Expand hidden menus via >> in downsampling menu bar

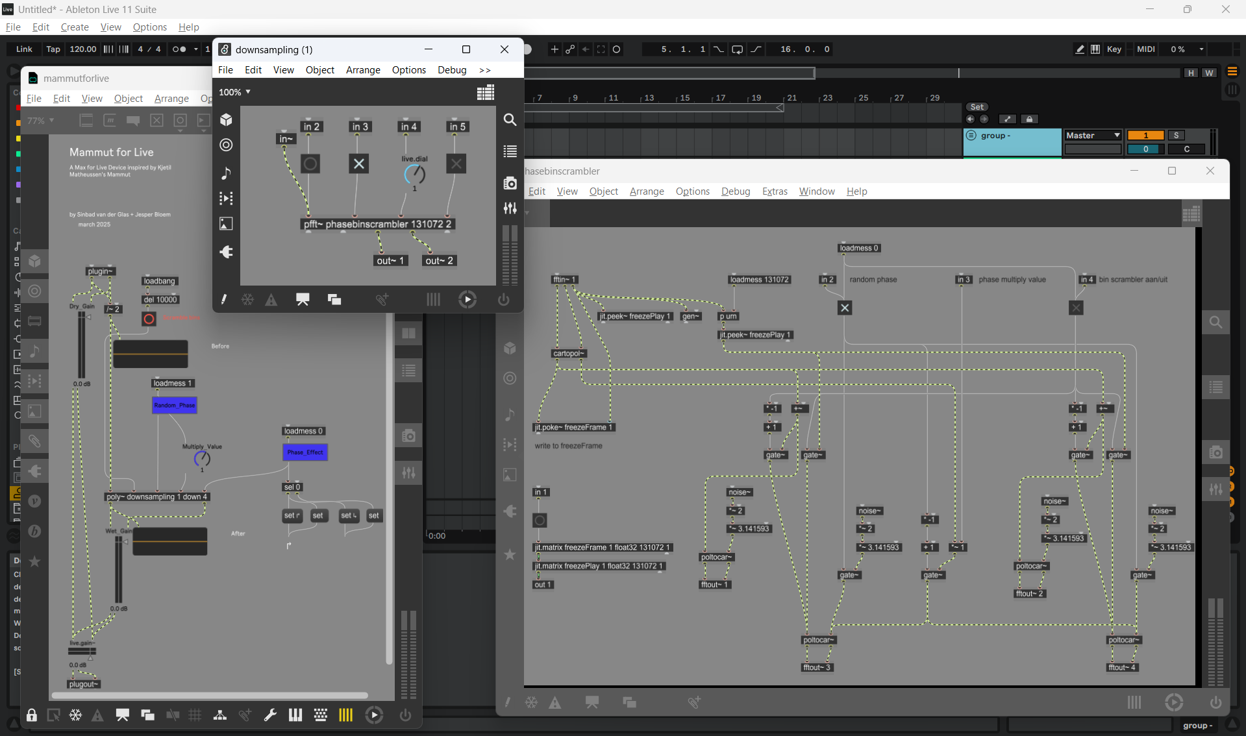[484, 70]
